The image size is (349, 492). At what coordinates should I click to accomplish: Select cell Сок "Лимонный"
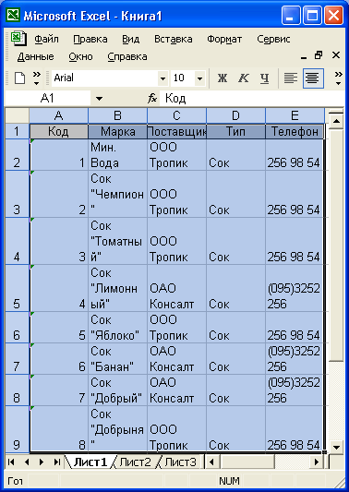coord(117,288)
